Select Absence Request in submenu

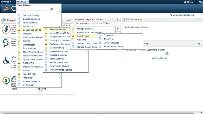click(112, 43)
